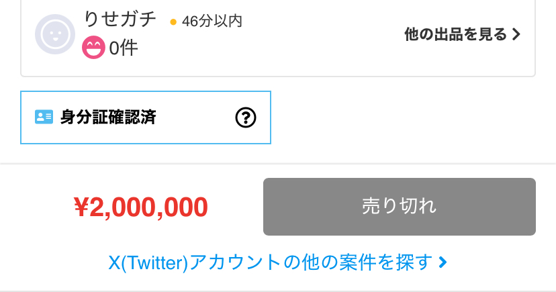Viewport: 556px width, 292px height.
Task: Click the red ¥2,000,000 price
Action: (140, 207)
